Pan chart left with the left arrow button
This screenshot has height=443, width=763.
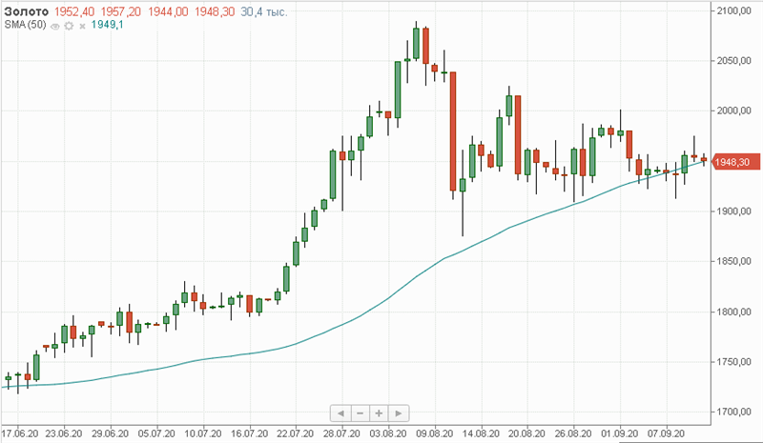point(340,413)
